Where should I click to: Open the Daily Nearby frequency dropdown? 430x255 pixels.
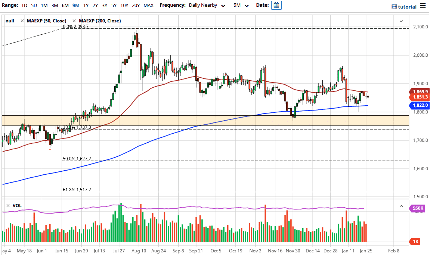[x=207, y=5]
